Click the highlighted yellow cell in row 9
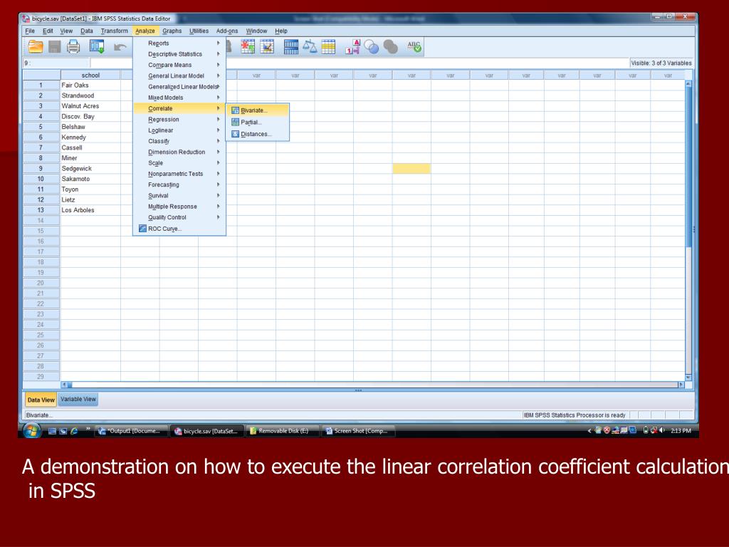Image resolution: width=729 pixels, height=547 pixels. click(x=411, y=168)
